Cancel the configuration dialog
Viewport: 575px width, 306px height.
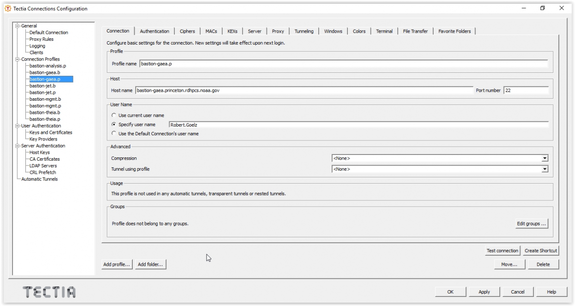pos(517,292)
